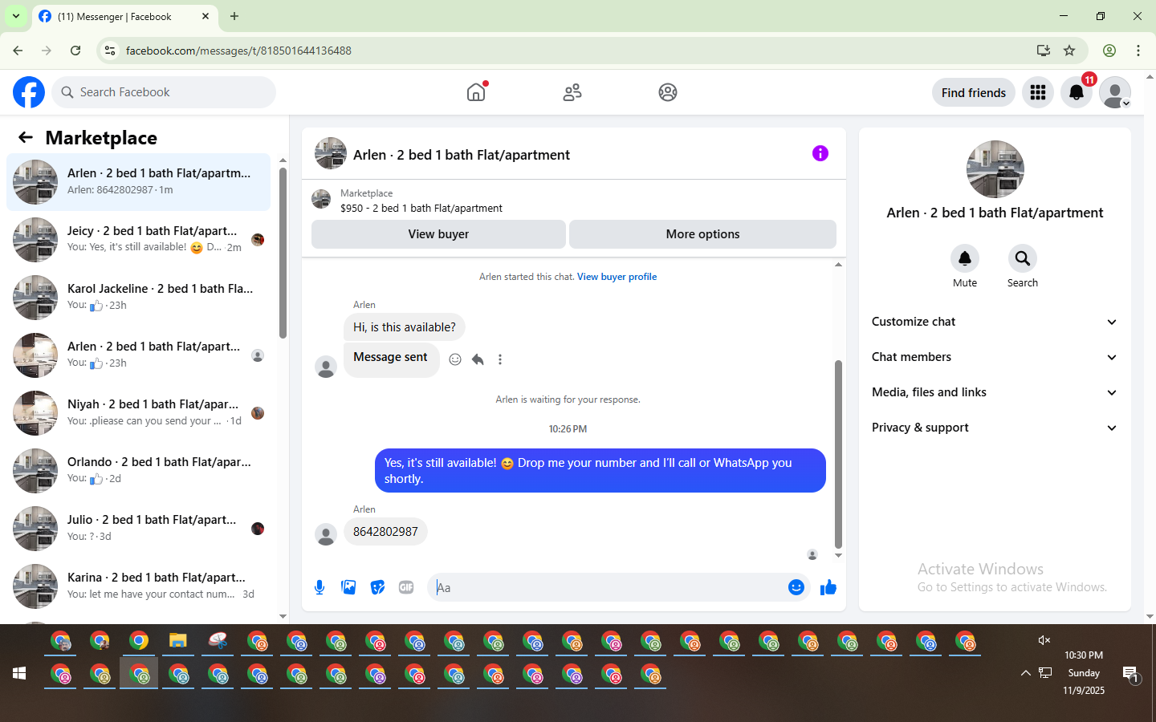Show hidden icons in system tray
Viewport: 1156px width, 722px height.
[x=1025, y=673]
